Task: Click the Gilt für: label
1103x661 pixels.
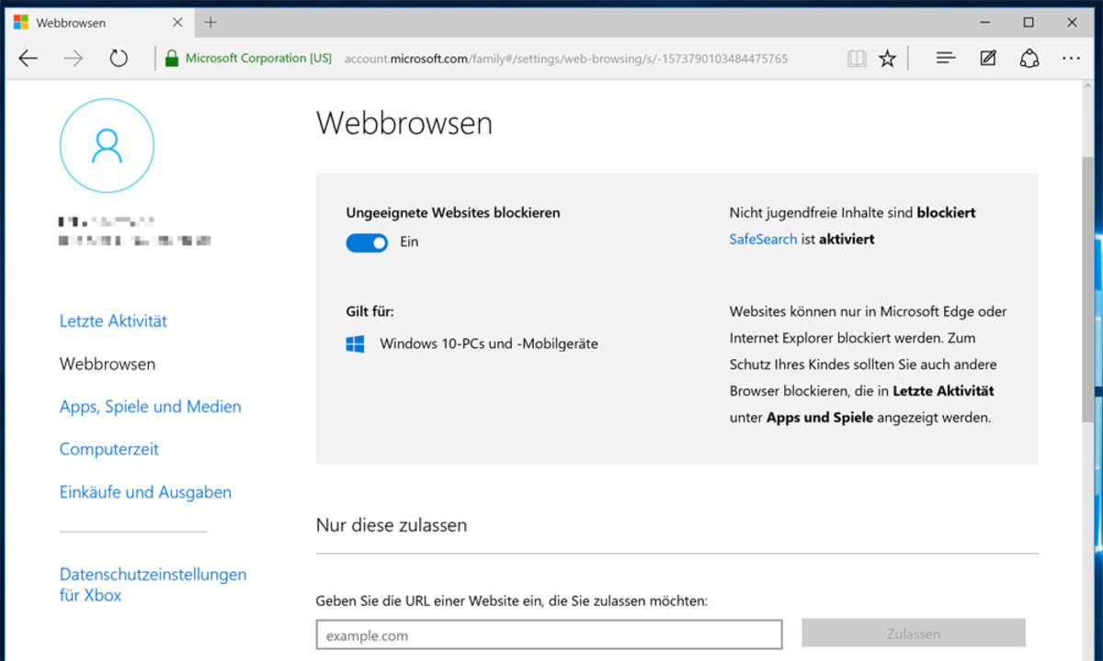Action: tap(370, 312)
